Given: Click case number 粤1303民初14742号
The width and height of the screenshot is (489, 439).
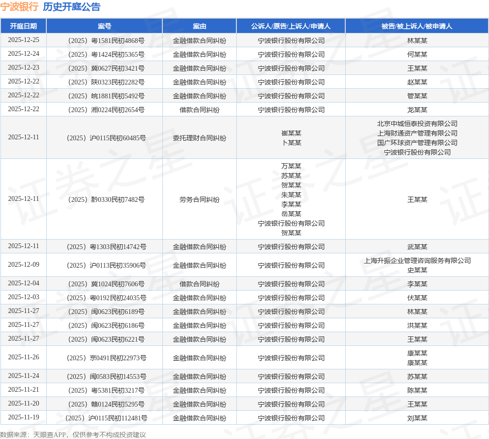Looking at the screenshot, I should (x=106, y=247).
